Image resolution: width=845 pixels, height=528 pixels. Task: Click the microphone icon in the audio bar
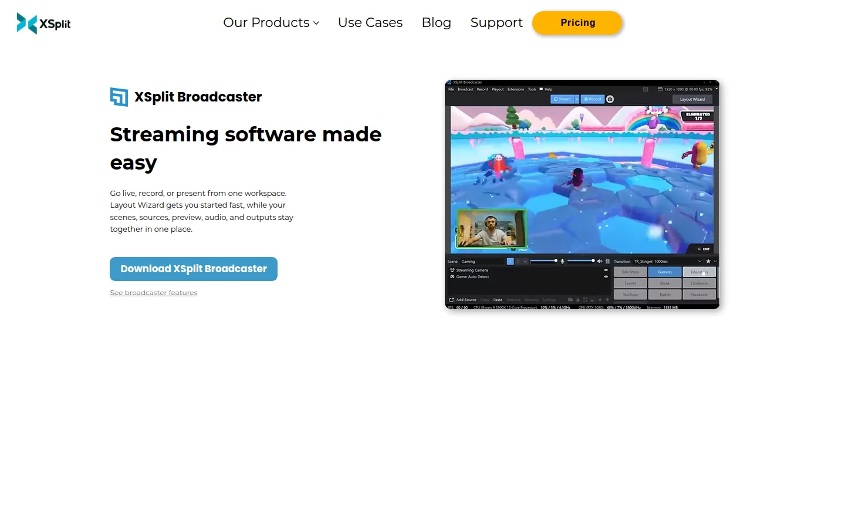(562, 261)
